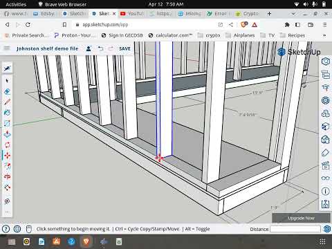Image resolution: width=332 pixels, height=249 pixels.
Task: Select the Eraser tool
Action: click(x=7, y=91)
